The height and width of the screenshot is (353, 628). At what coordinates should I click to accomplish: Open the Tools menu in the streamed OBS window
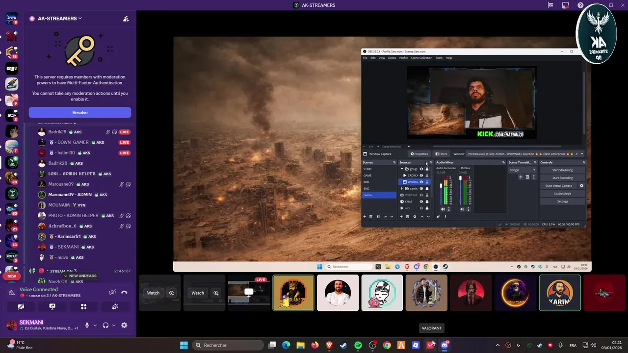pos(439,58)
